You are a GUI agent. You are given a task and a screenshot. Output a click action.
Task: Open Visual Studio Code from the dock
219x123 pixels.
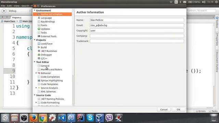coord(62,118)
